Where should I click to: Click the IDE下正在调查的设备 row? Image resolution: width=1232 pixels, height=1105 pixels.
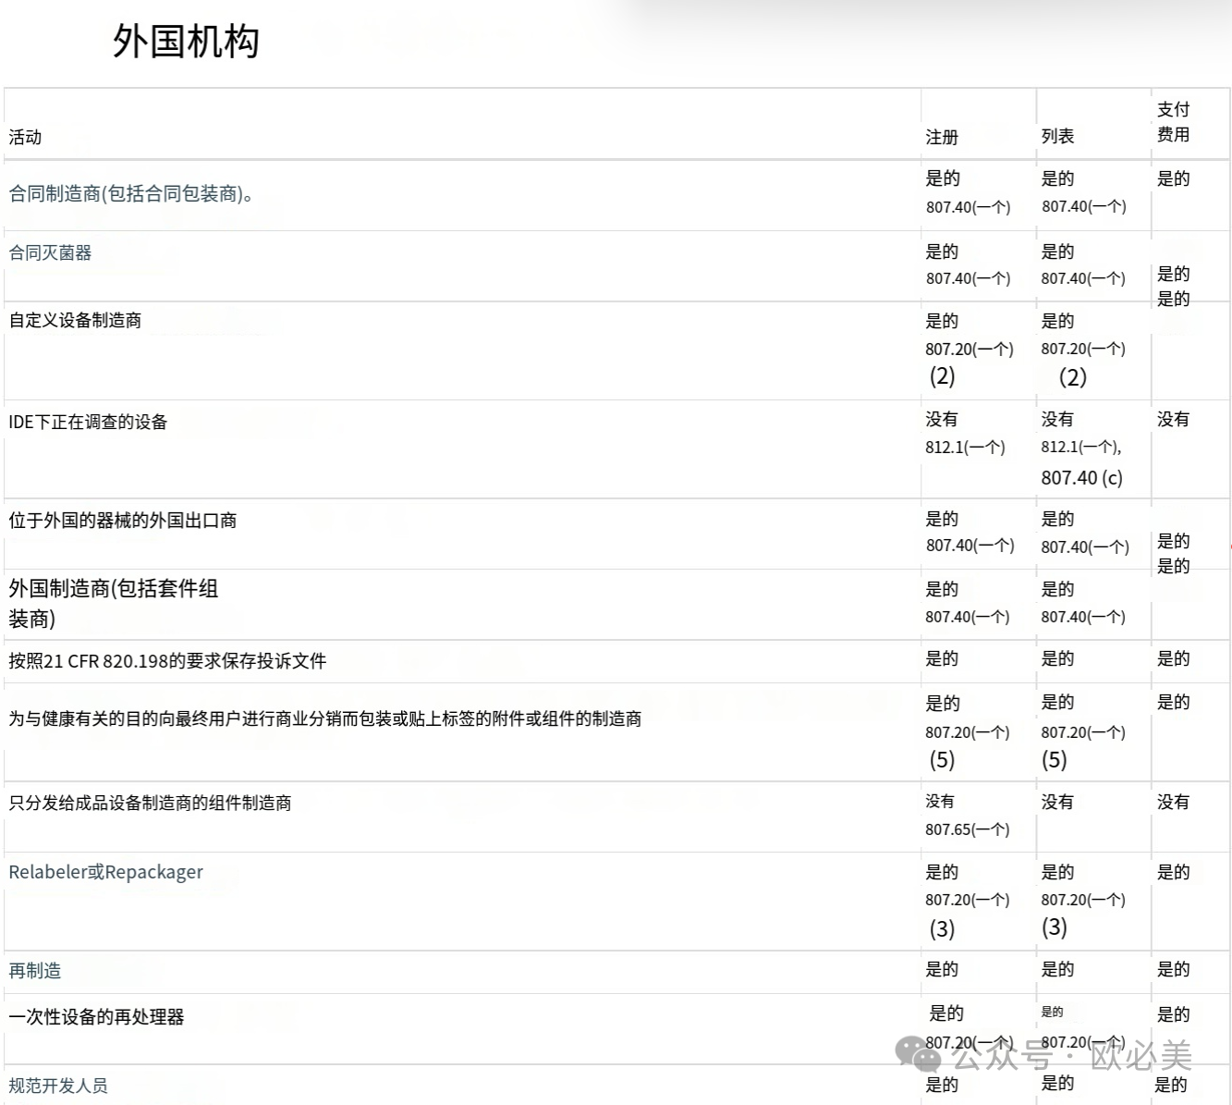click(88, 422)
